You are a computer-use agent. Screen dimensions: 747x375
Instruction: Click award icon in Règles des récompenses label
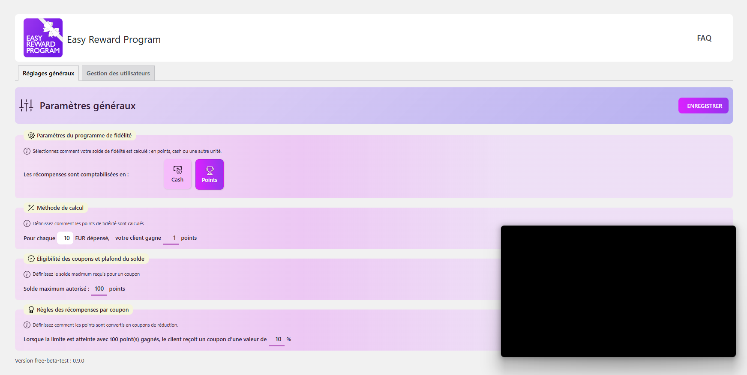[31, 310]
